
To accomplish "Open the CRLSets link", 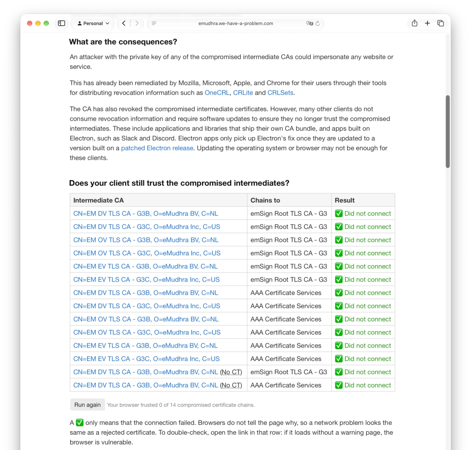I will point(280,93).
